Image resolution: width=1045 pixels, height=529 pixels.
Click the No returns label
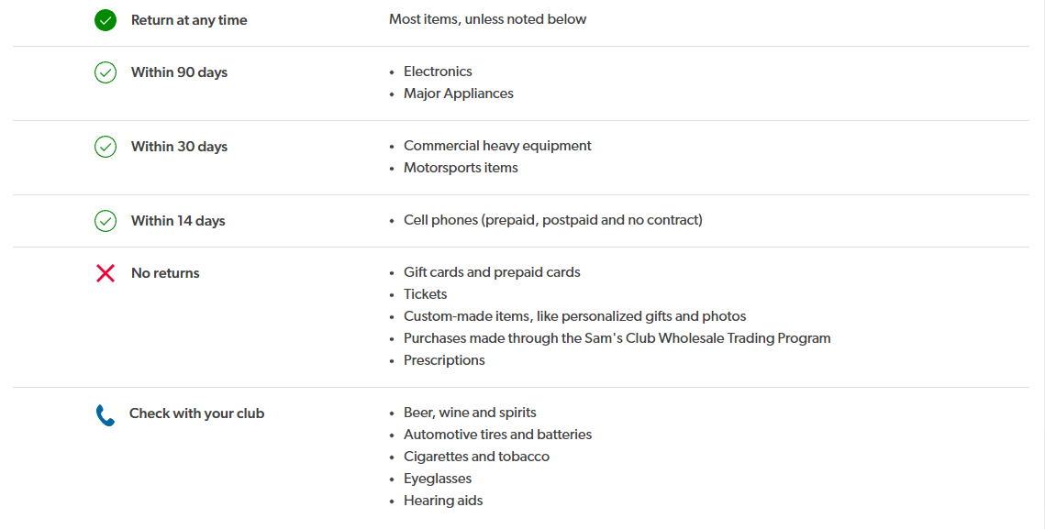[165, 273]
